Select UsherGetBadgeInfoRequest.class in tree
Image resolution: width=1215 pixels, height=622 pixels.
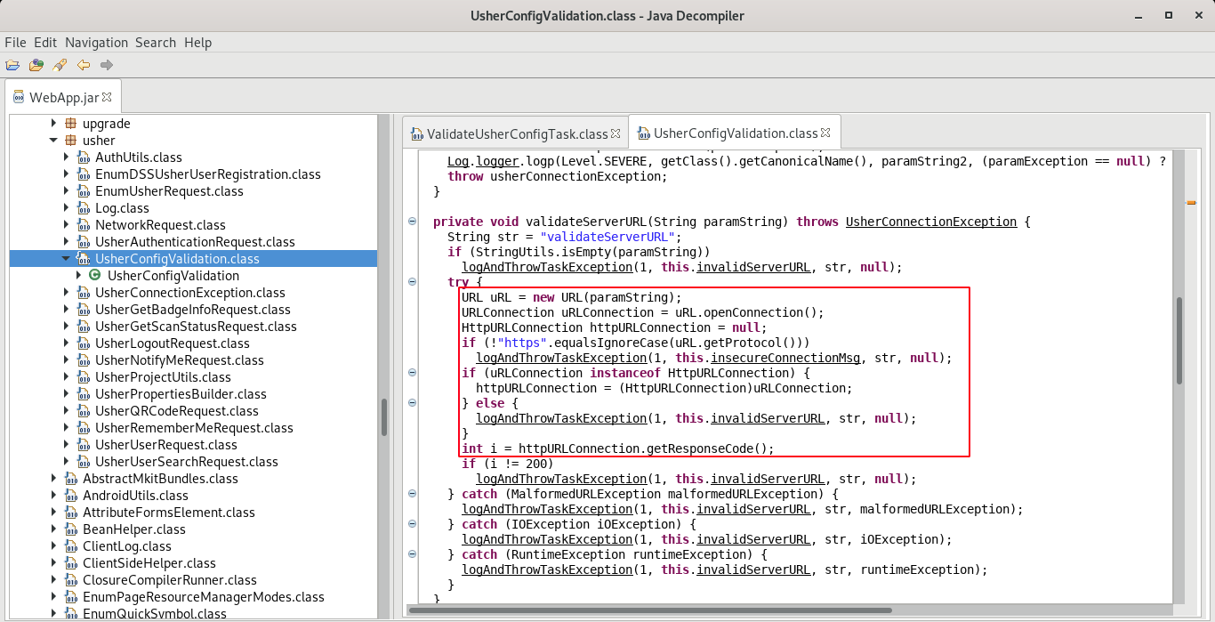(x=193, y=310)
